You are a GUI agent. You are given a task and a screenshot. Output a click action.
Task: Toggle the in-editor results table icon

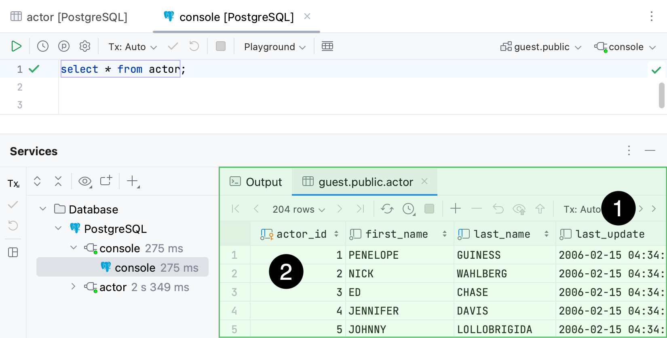[327, 46]
